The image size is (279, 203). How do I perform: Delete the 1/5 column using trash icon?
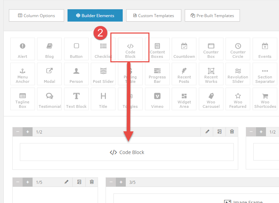tap(92, 182)
